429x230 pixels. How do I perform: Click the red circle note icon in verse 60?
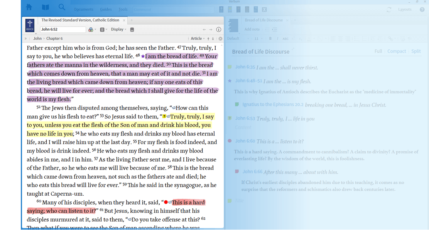pos(166,202)
